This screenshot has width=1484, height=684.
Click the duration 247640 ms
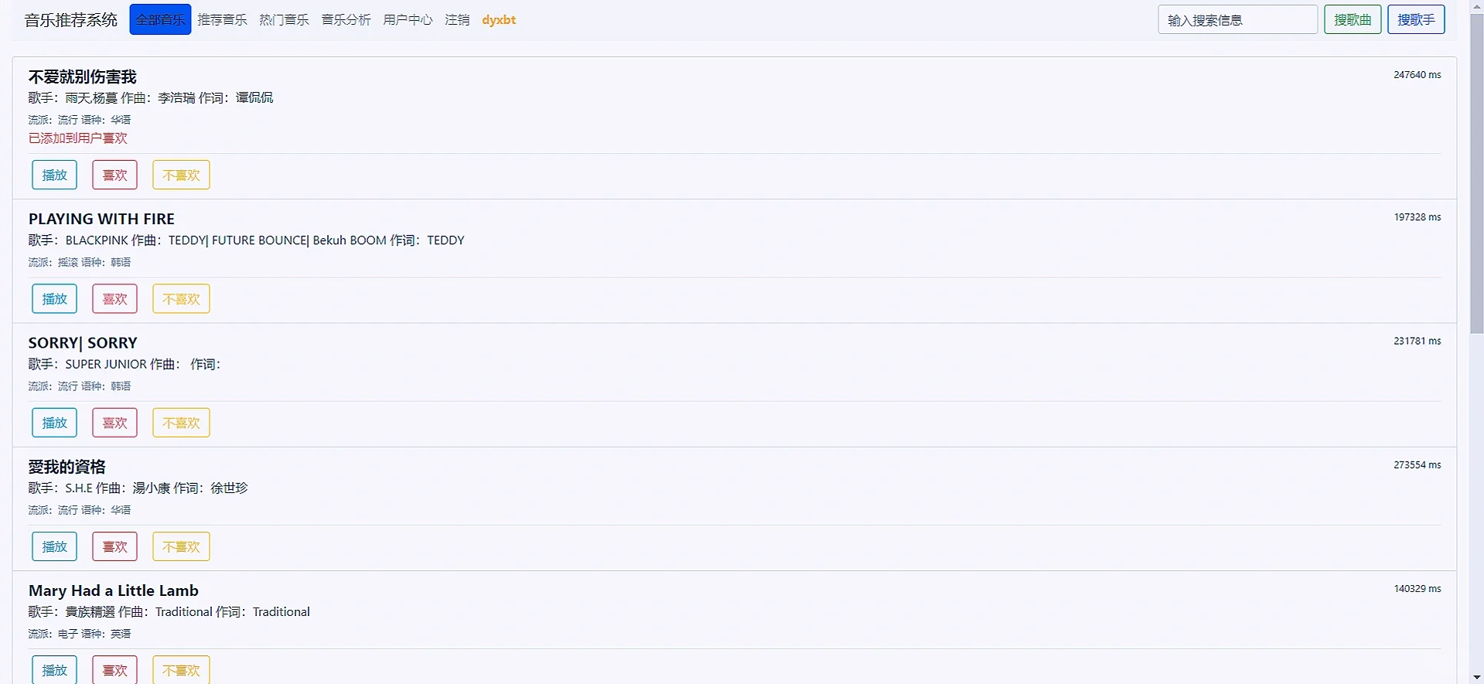point(1417,75)
